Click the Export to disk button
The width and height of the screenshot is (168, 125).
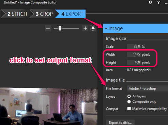[x=120, y=122]
